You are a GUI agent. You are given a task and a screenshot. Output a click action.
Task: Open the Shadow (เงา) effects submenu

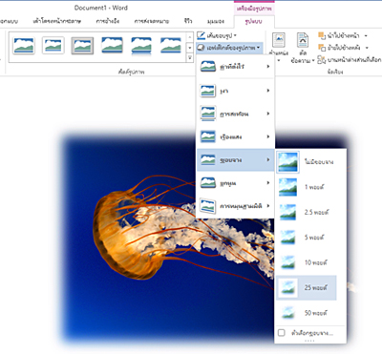235,91
